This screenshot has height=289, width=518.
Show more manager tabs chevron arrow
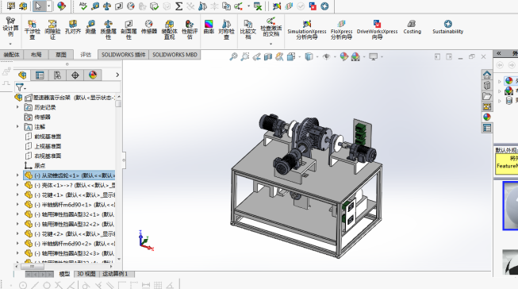(x=117, y=75)
